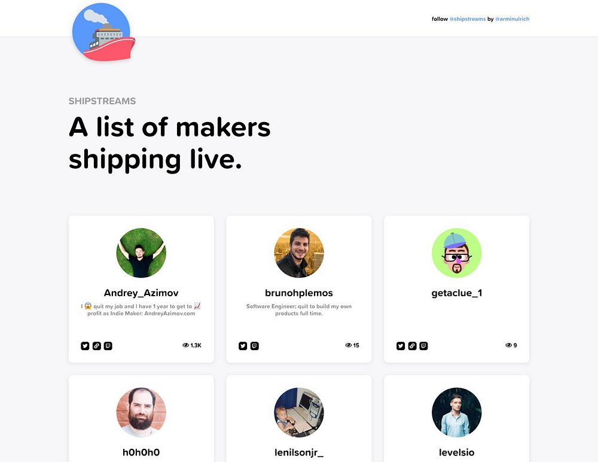The width and height of the screenshot is (598, 462).
Task: Select Andrey_Azimov's profile avatar
Action: (x=141, y=253)
